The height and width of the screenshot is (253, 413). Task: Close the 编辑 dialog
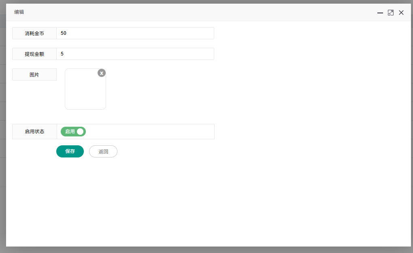pyautogui.click(x=401, y=13)
